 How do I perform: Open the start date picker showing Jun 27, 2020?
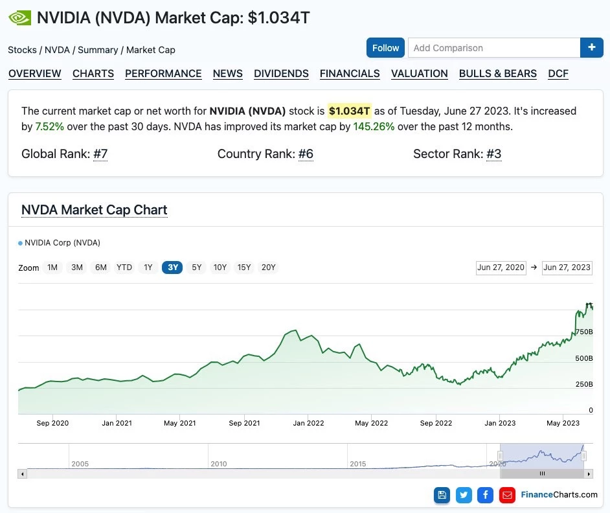coord(501,268)
